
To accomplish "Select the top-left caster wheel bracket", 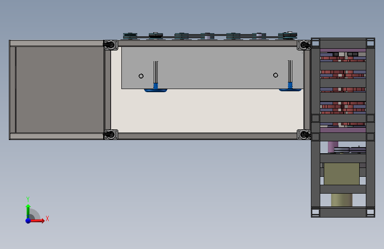I will (x=111, y=45).
